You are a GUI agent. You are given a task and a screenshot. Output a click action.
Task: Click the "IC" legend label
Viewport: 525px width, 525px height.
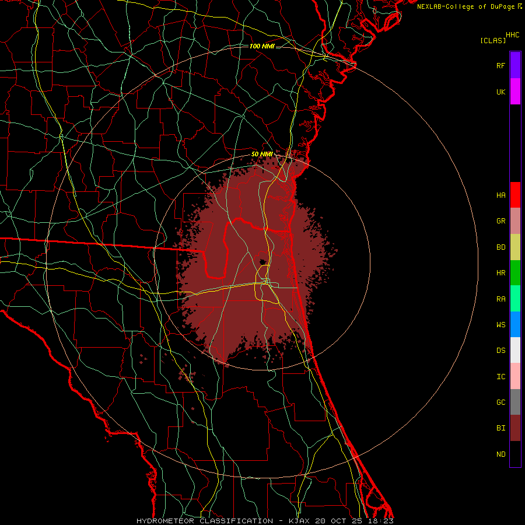point(501,377)
